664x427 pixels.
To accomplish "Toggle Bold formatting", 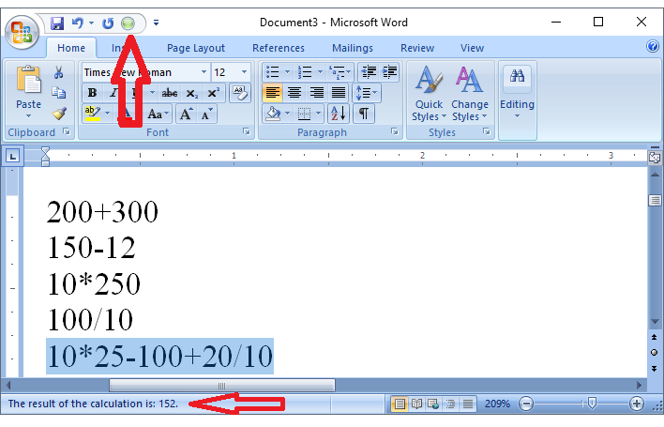I will click(92, 93).
